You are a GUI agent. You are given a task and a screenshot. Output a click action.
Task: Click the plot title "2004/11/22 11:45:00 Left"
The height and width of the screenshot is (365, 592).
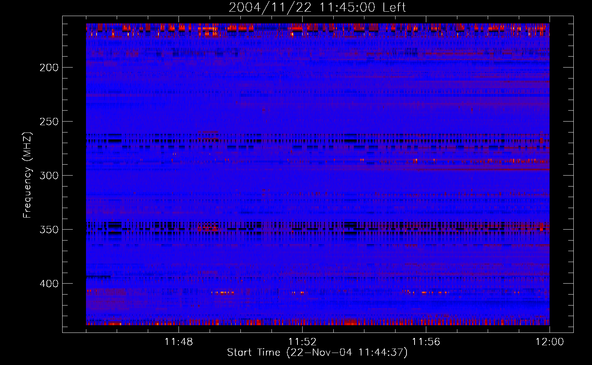(317, 7)
